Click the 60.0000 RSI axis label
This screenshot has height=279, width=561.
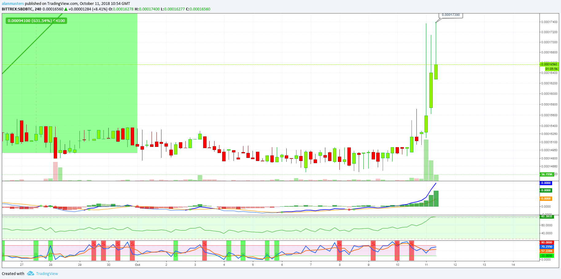(x=547, y=225)
